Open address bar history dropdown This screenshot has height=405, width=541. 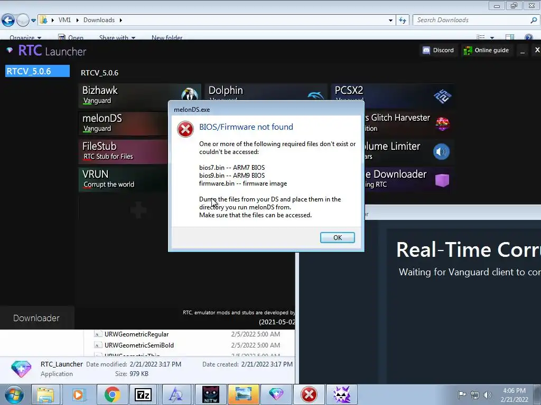[x=390, y=21]
